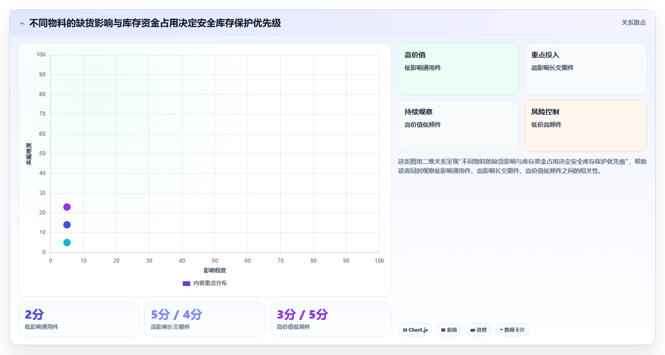Toggle the 内容重点分布 legend swatch
Viewport: 665px width, 355px height.
(187, 283)
